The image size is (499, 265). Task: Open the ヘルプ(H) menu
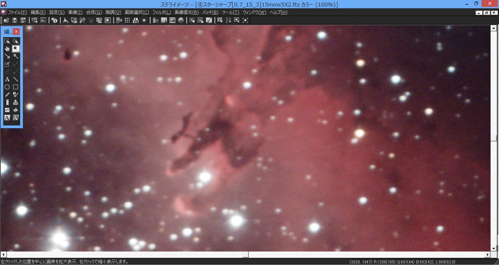point(278,12)
